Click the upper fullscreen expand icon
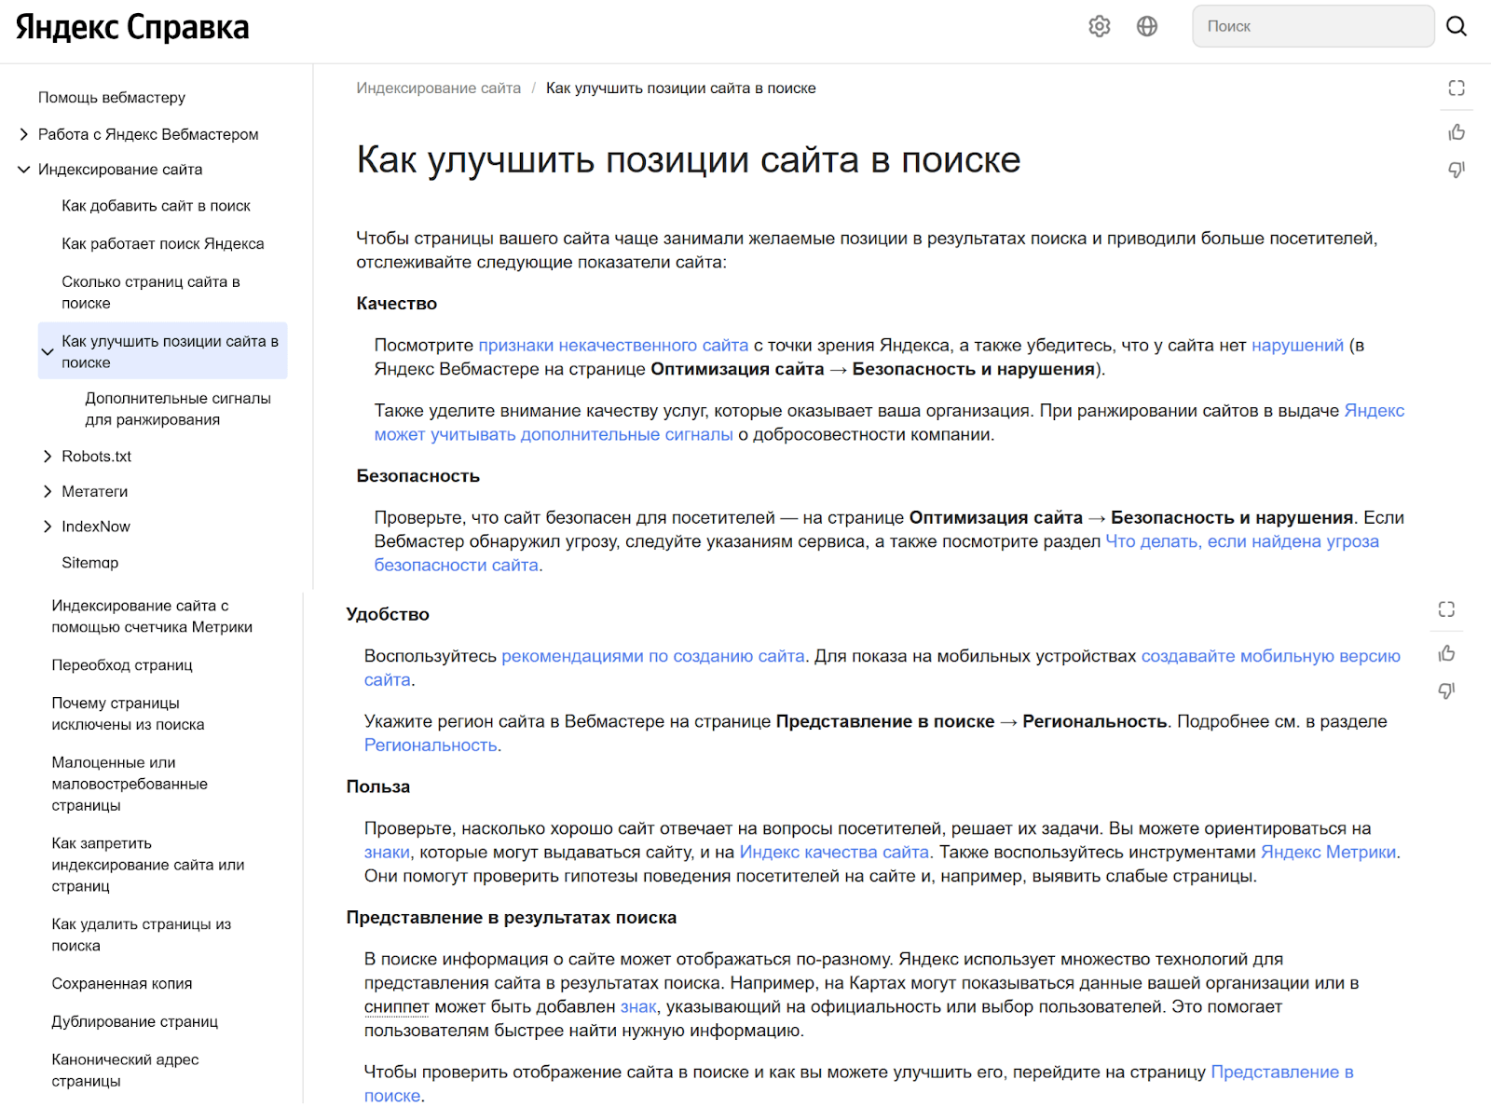The image size is (1491, 1107). [1457, 88]
